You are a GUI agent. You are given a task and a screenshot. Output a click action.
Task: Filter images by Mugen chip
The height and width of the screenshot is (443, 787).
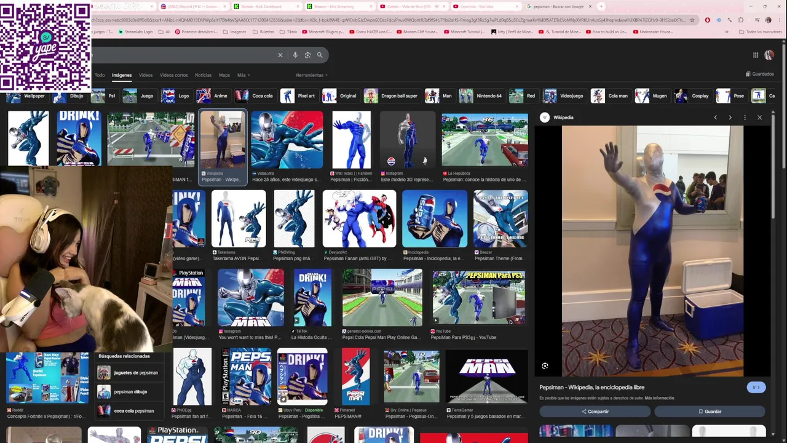click(652, 96)
